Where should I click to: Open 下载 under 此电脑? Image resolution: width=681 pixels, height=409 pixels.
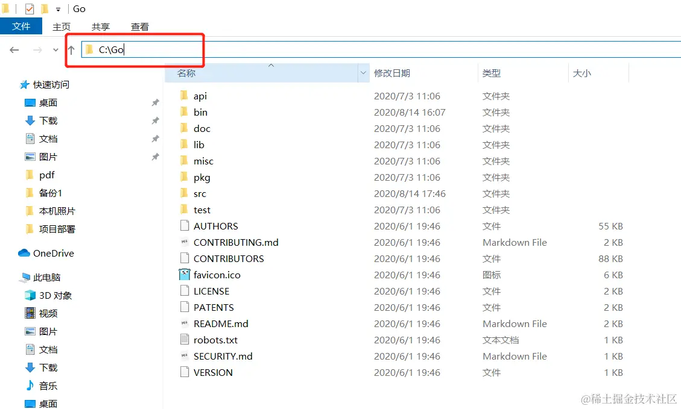click(48, 368)
